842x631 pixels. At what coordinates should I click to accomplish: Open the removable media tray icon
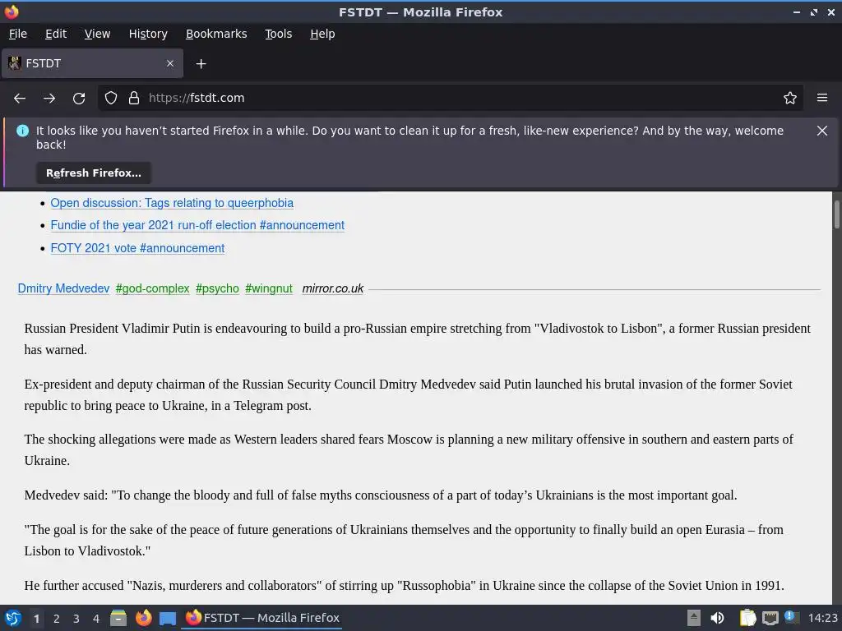694,618
